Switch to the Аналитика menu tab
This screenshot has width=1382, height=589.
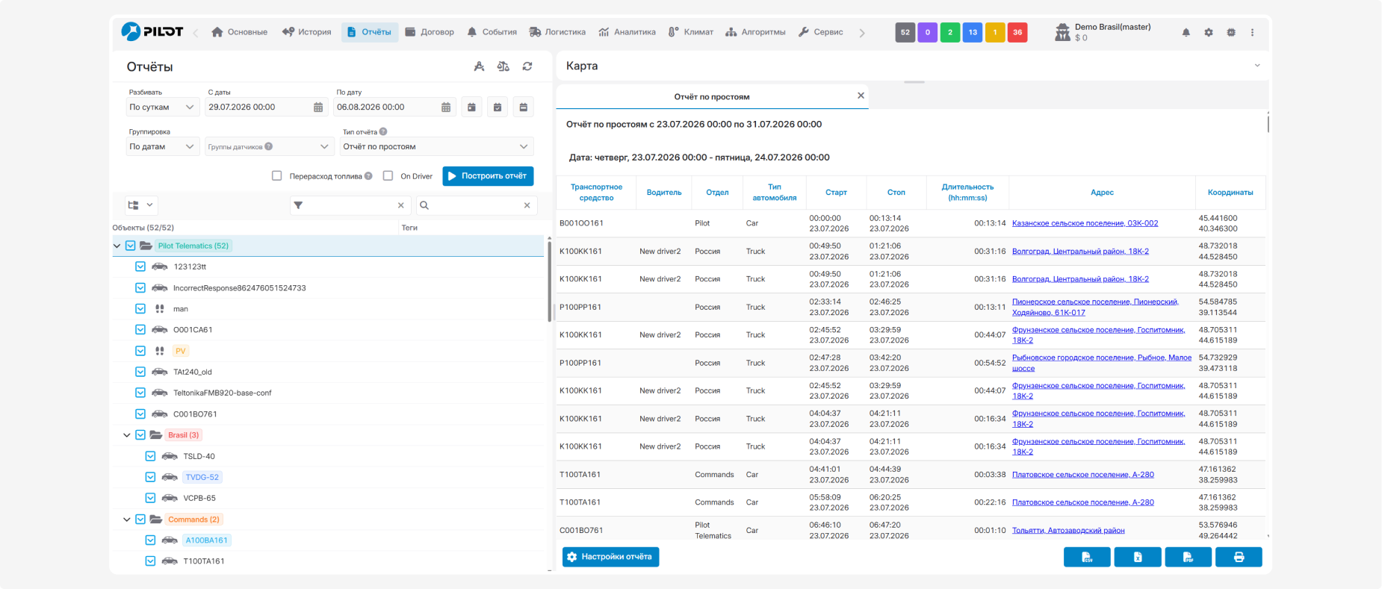click(x=627, y=32)
